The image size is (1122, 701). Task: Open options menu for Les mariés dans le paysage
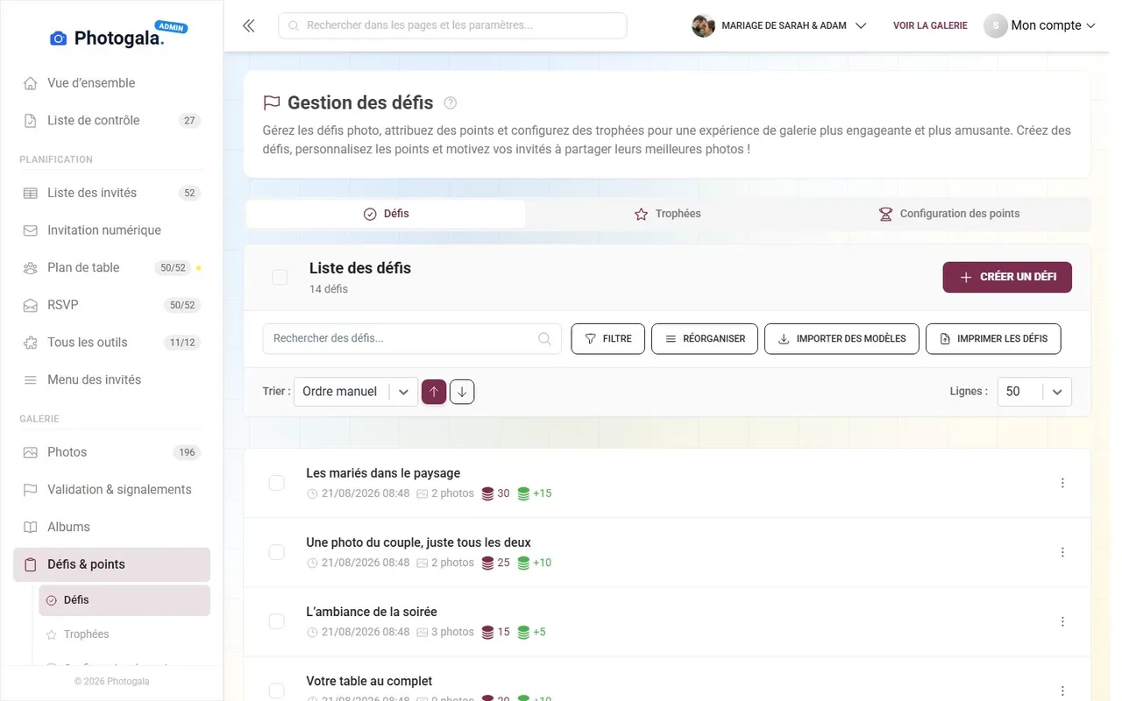[x=1062, y=483]
